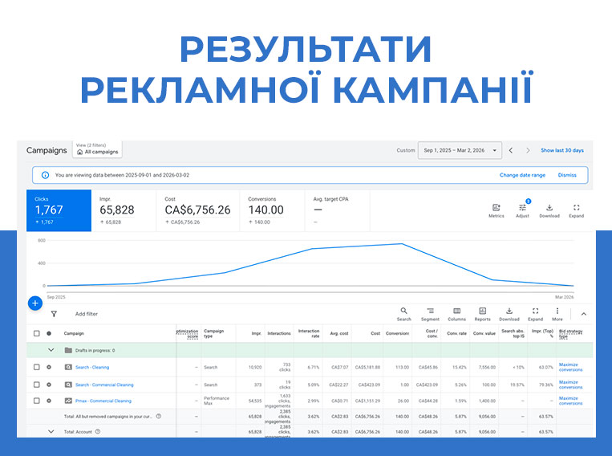The image size is (612, 456).
Task: Open the Adjust chart settings
Action: [522, 210]
